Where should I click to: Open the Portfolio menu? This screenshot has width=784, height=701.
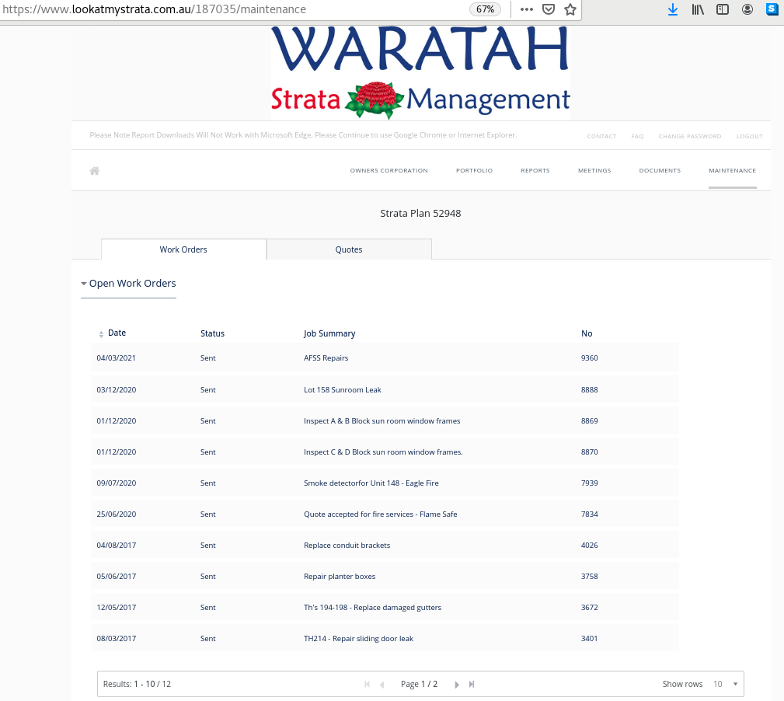(x=475, y=170)
